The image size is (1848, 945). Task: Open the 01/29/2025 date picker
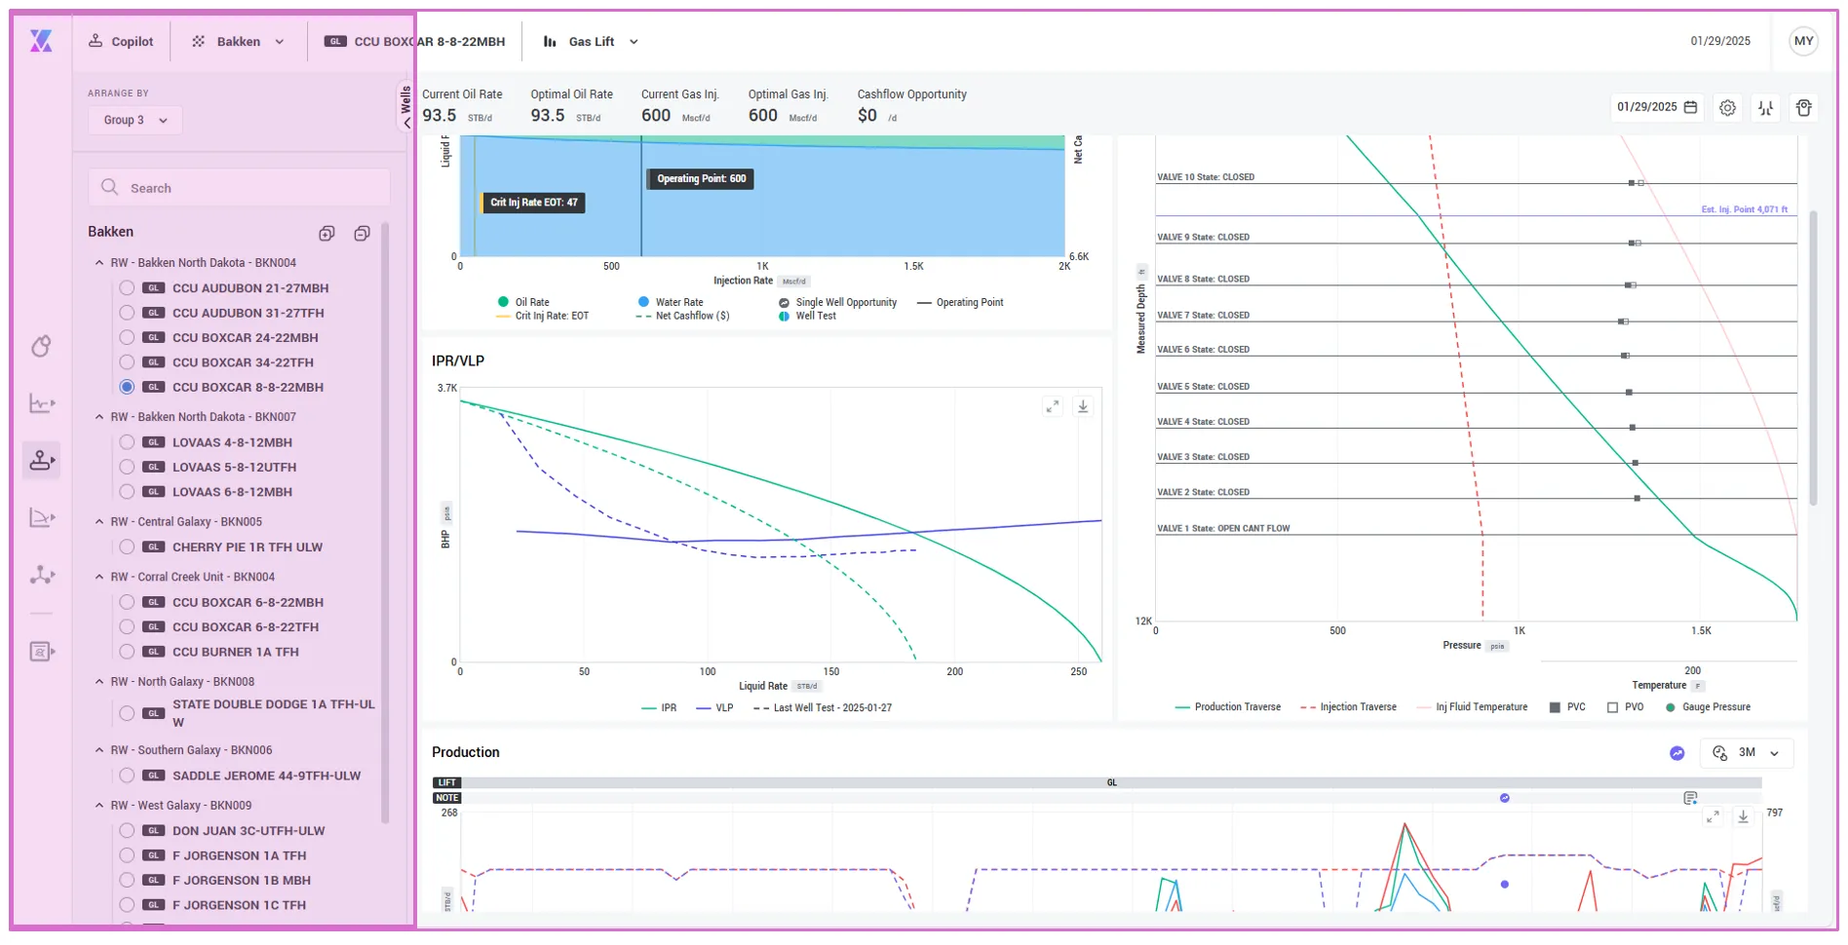[1657, 107]
